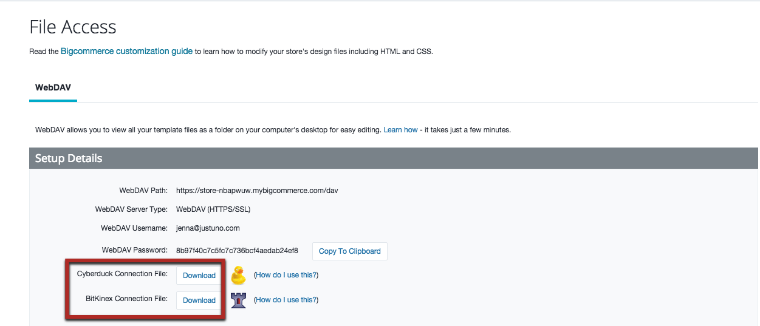This screenshot has height=326, width=760.
Task: Download the BitKinex connection file
Action: click(x=199, y=301)
